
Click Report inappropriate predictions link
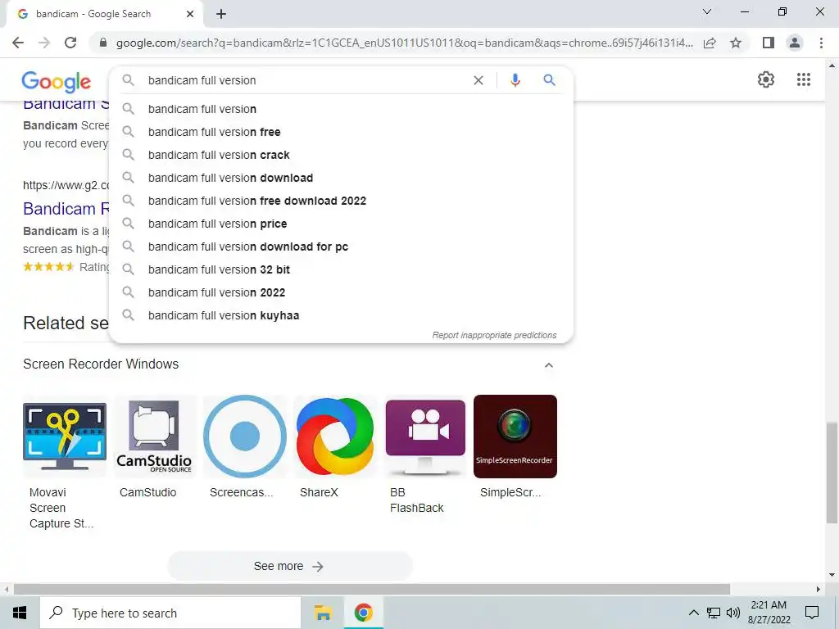pyautogui.click(x=494, y=335)
